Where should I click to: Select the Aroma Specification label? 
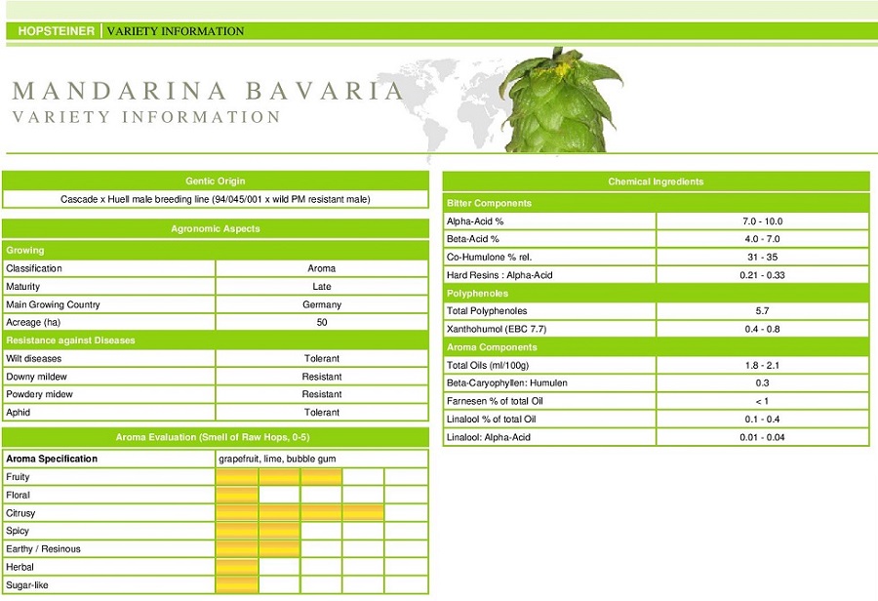(x=52, y=459)
